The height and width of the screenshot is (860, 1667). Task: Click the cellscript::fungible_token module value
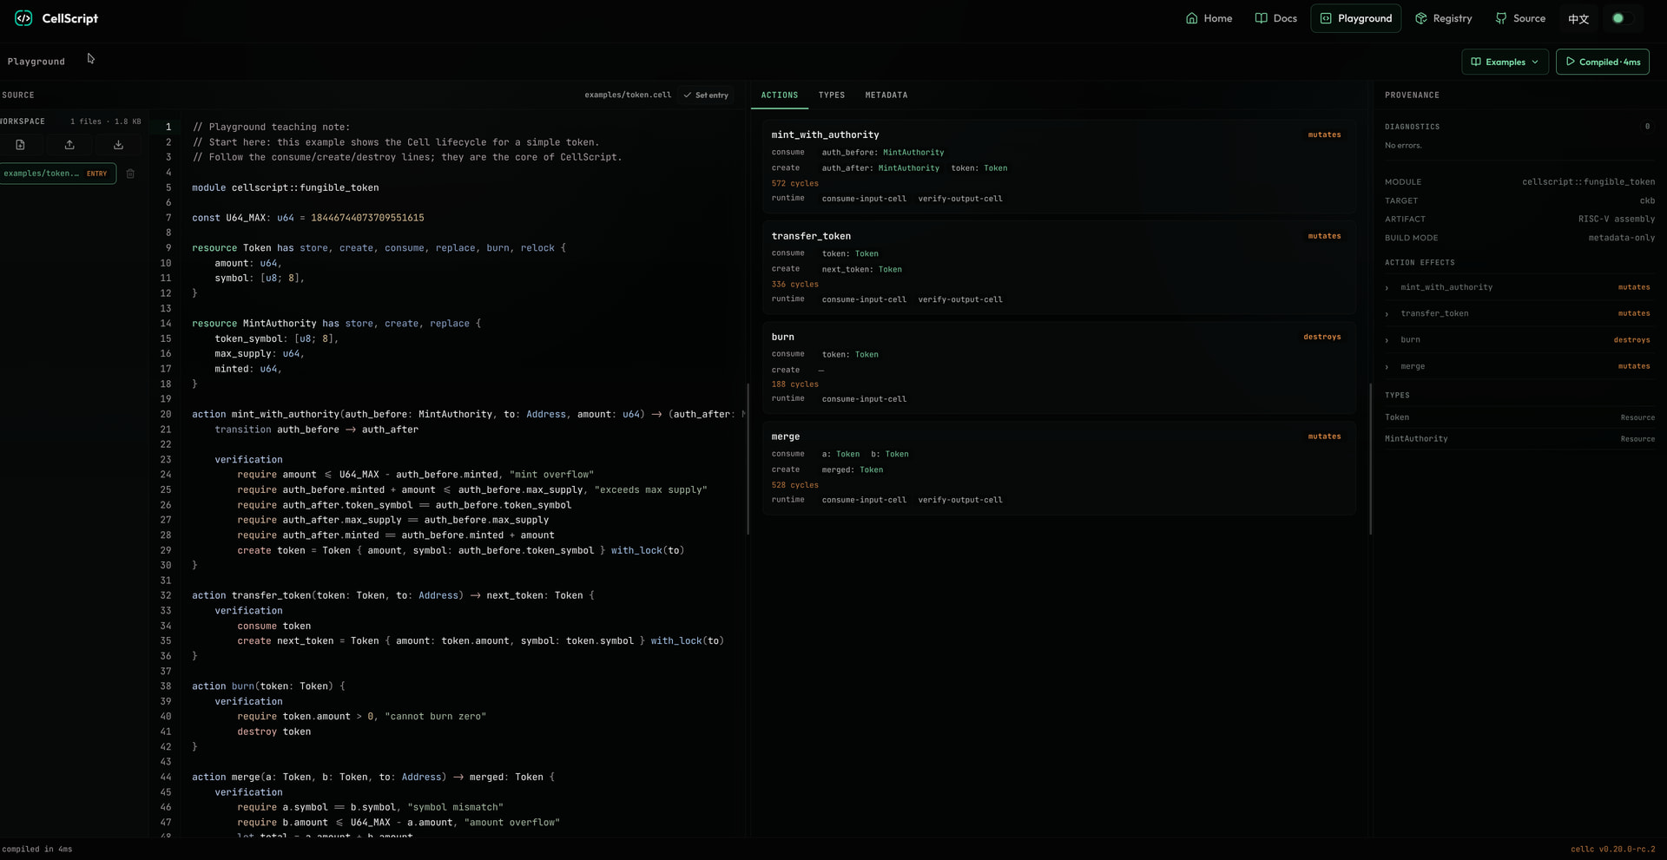(1588, 182)
